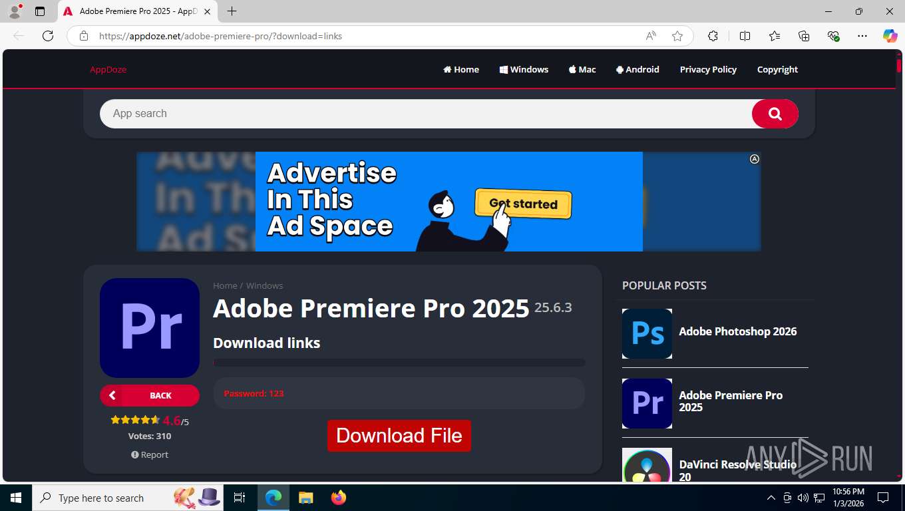Screen dimensions: 905x511
Task: Click the address bar URL
Action: click(220, 36)
